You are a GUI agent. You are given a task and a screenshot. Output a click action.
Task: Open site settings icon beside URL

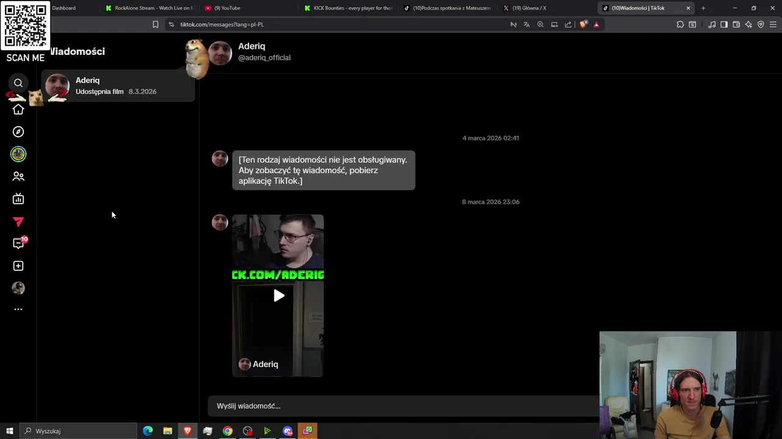(171, 24)
